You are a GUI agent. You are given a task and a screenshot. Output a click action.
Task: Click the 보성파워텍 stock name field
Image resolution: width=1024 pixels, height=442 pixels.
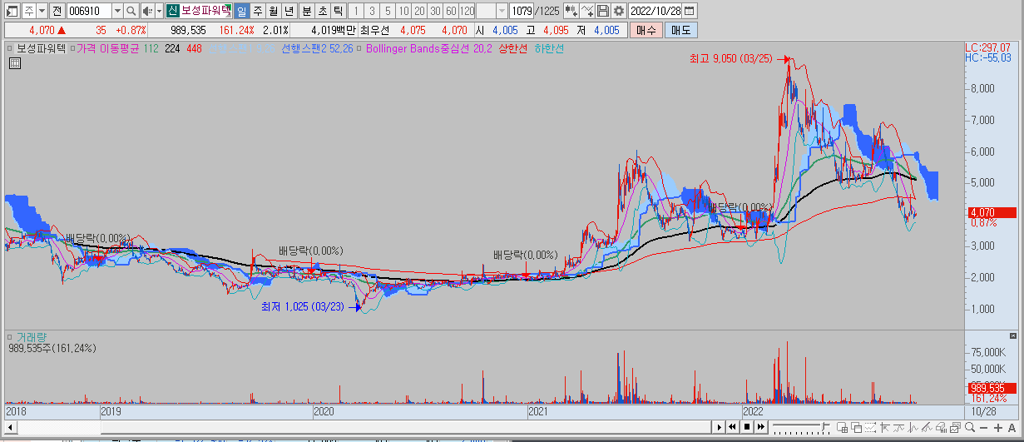pos(205,11)
